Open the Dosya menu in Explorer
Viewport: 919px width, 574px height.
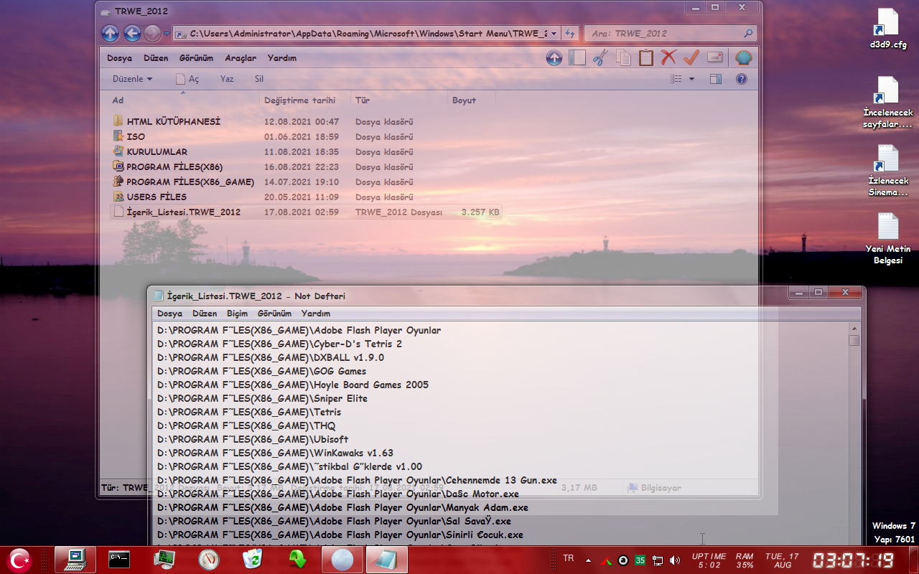(x=119, y=58)
